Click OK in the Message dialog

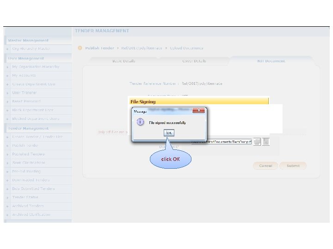[169, 133]
